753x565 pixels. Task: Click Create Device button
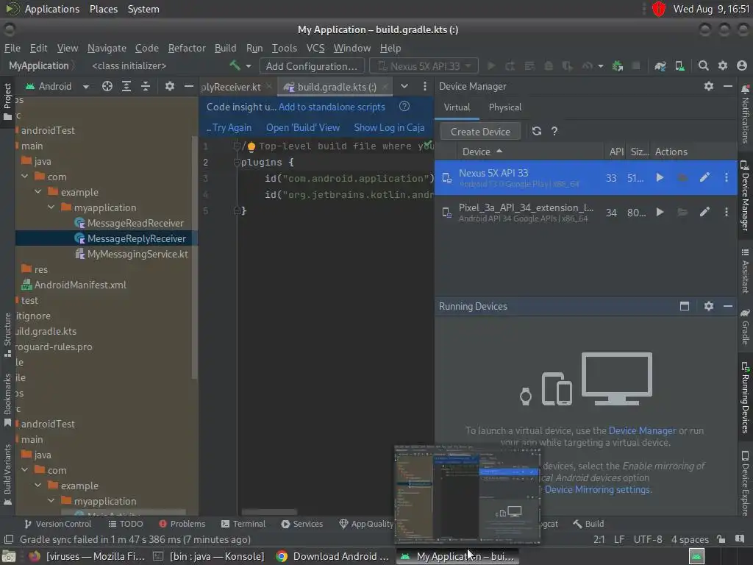tap(479, 131)
